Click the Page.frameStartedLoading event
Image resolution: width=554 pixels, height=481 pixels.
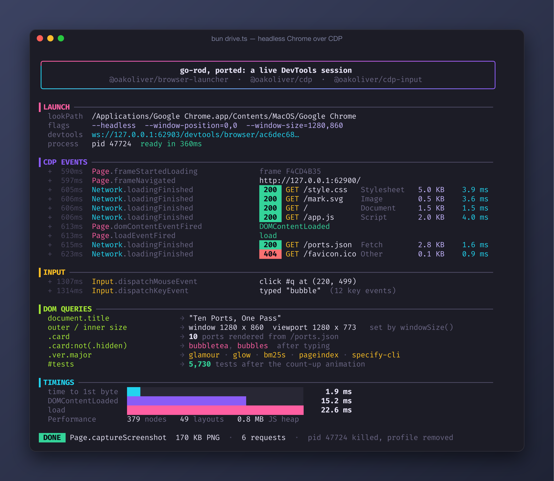pos(145,171)
